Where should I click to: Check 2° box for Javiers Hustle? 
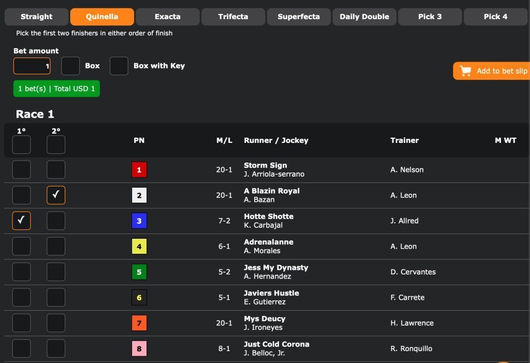point(56,297)
